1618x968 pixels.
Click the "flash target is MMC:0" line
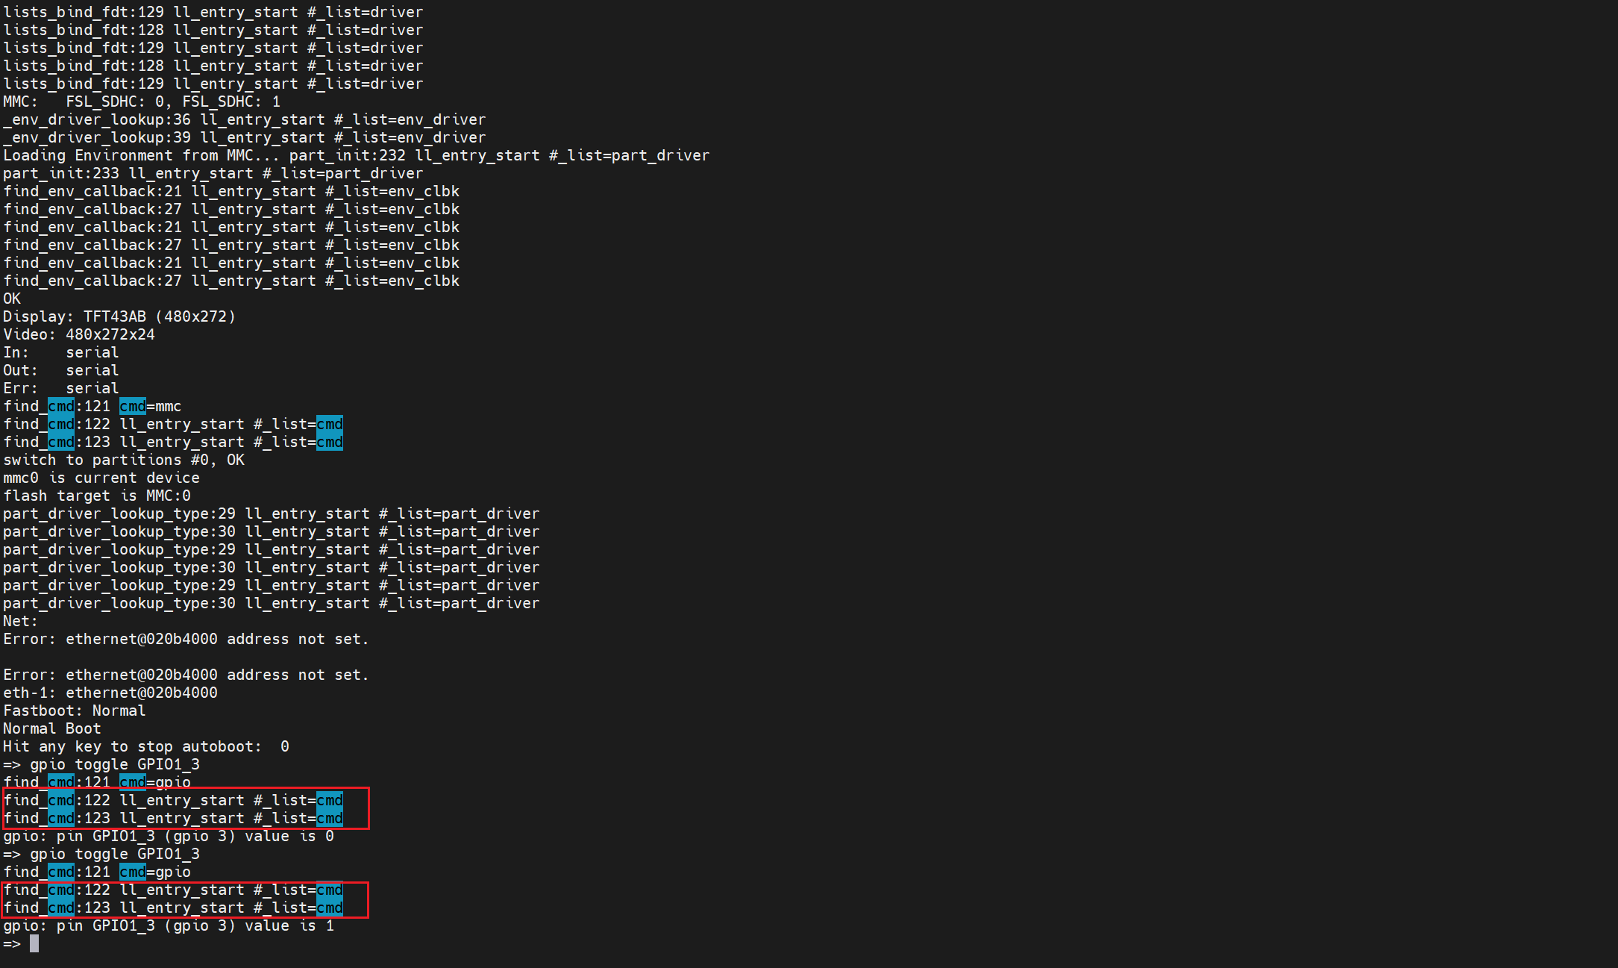click(x=97, y=496)
